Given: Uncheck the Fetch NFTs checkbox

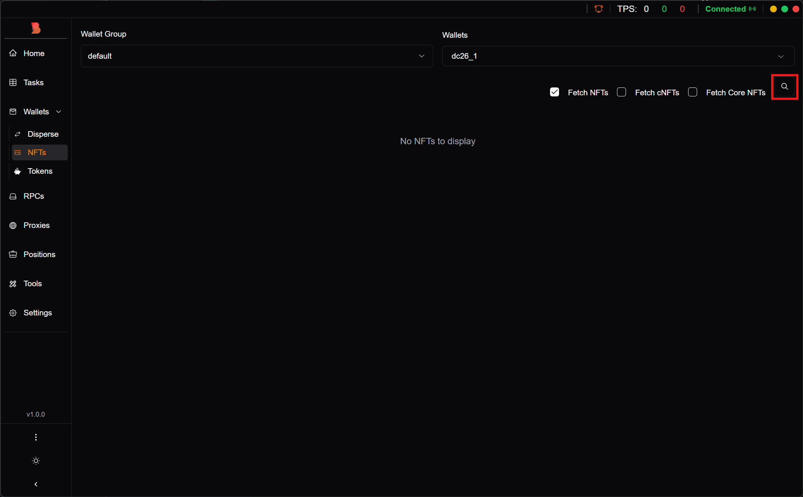Looking at the screenshot, I should coord(555,92).
